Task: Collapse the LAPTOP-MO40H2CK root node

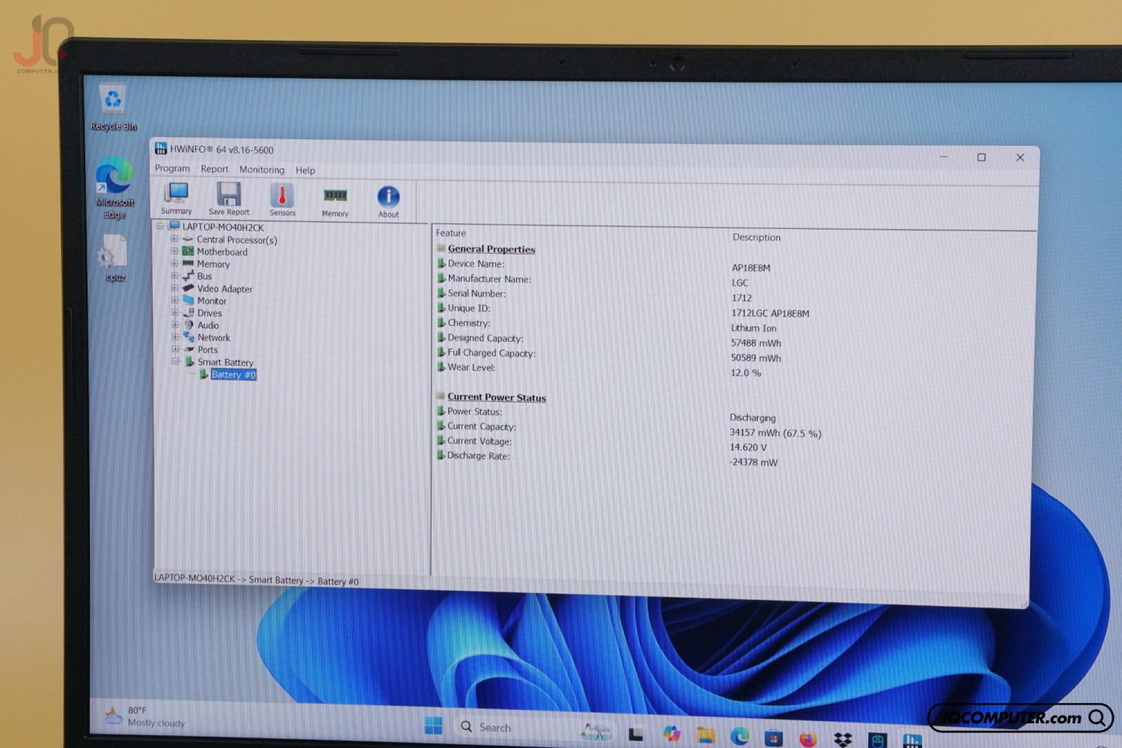Action: [x=159, y=226]
